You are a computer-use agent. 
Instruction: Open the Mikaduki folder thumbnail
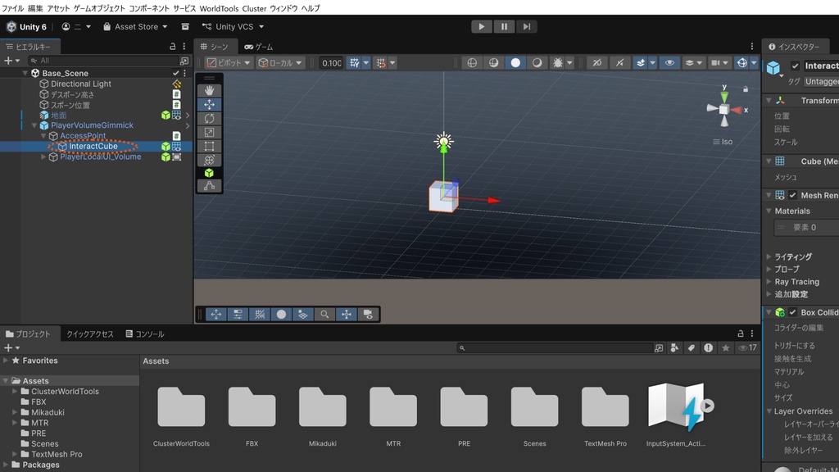(x=323, y=407)
